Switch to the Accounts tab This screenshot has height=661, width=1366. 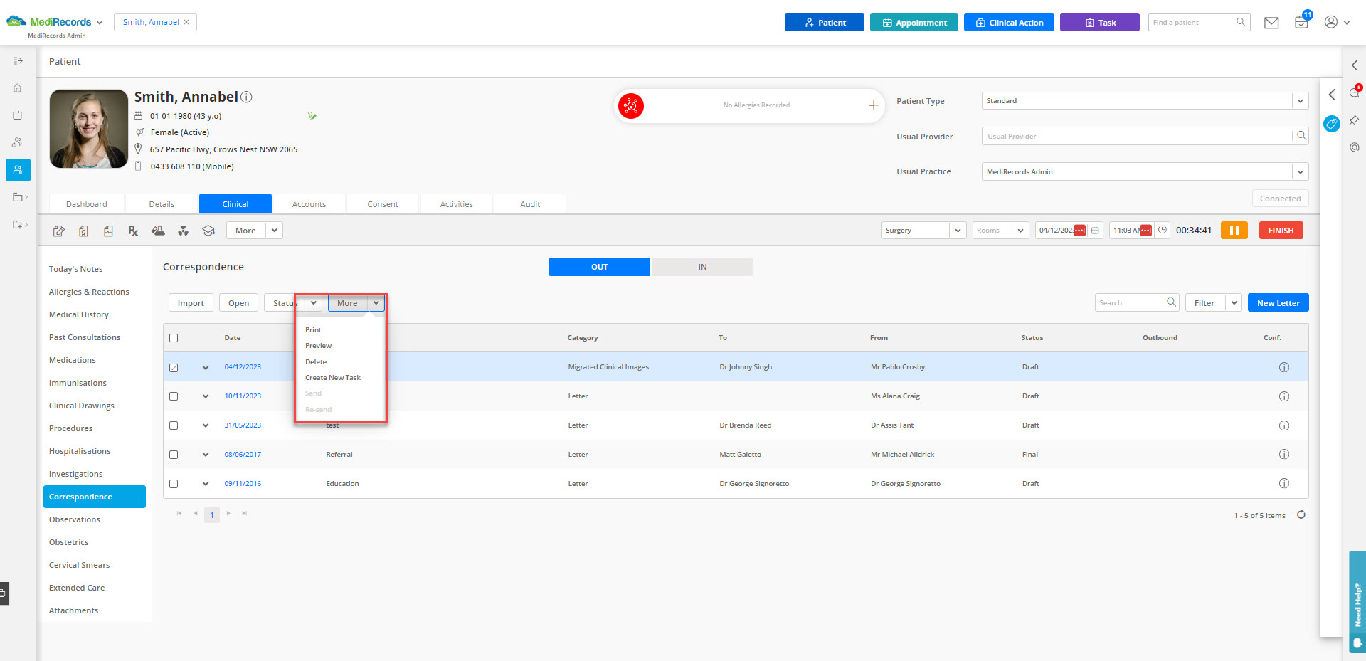tap(309, 204)
